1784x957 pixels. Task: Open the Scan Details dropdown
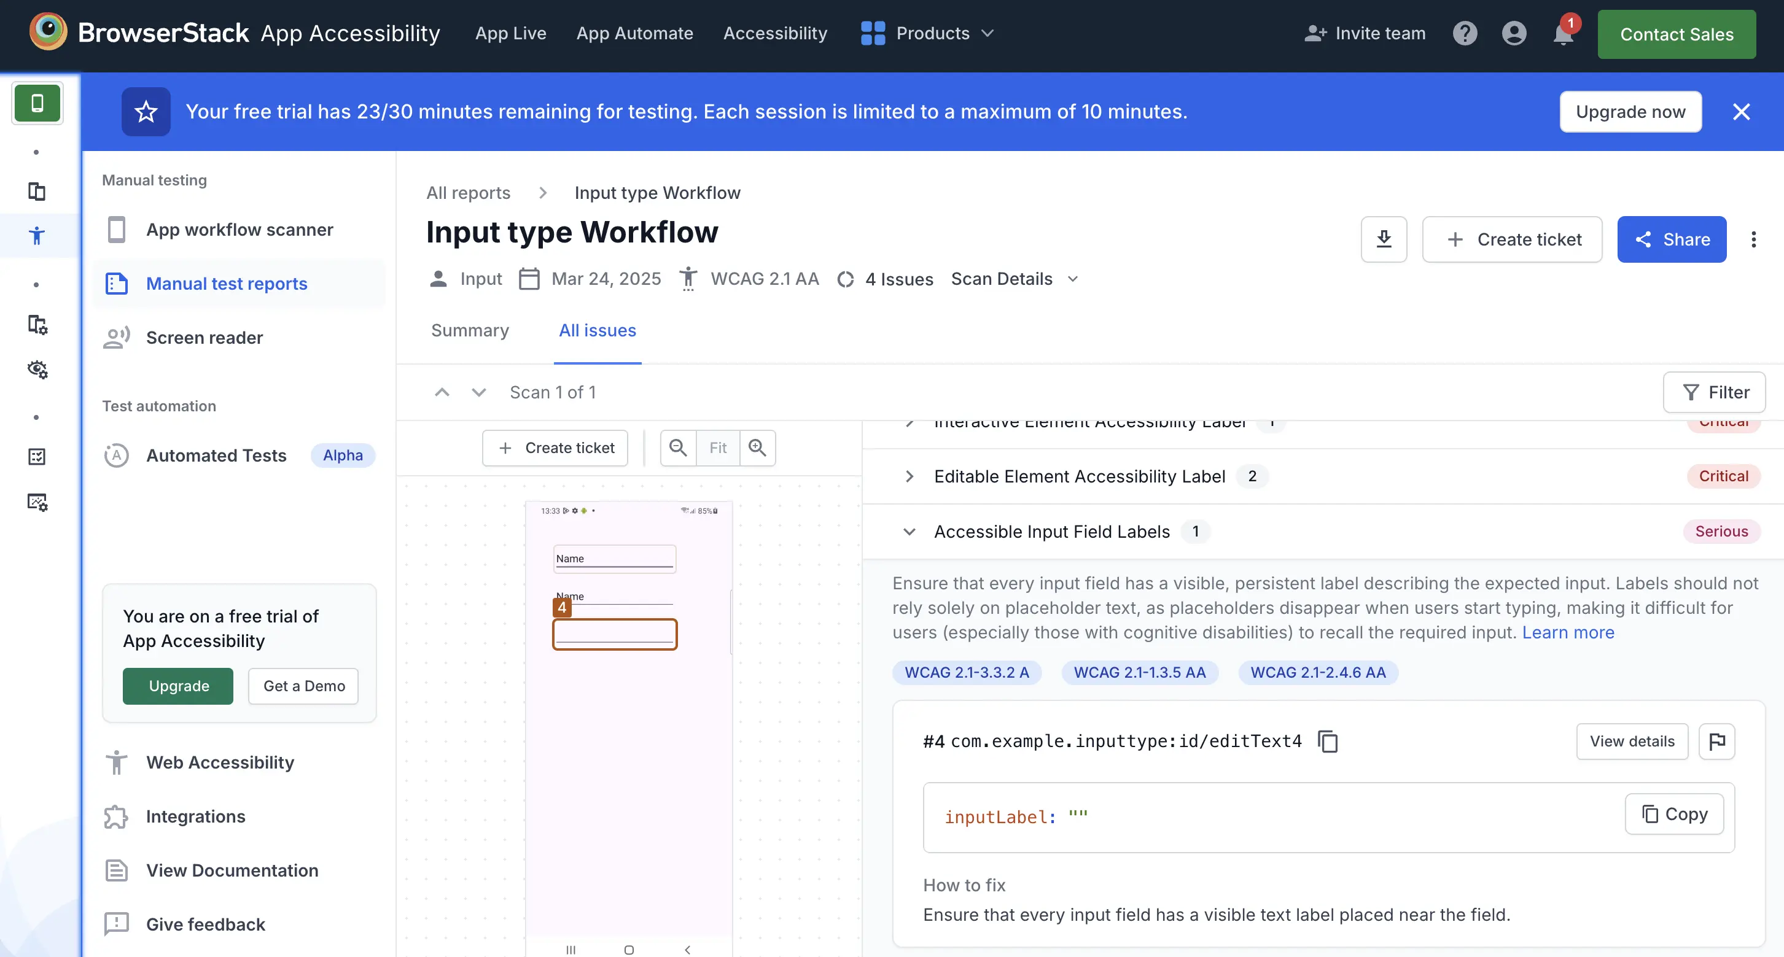pyautogui.click(x=1014, y=278)
